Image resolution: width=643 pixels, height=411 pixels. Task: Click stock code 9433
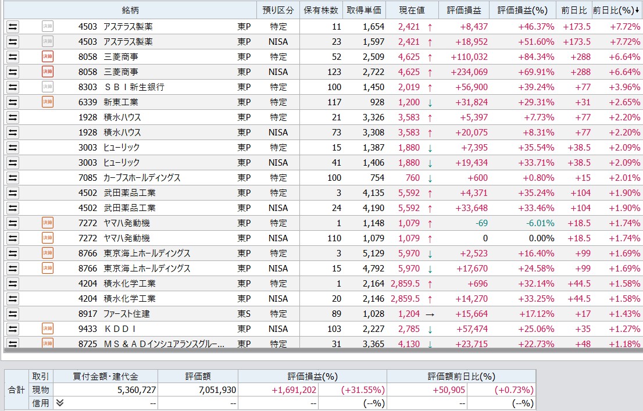tap(88, 329)
